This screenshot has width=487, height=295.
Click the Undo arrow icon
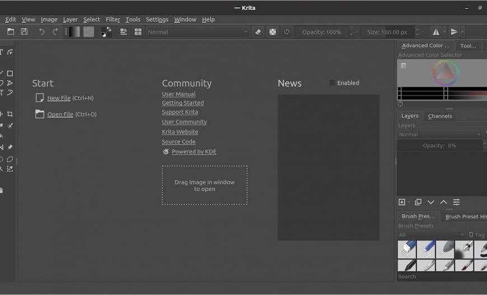coord(41,32)
